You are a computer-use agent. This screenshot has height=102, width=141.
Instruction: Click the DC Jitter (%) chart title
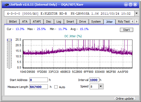click(x=73, y=36)
